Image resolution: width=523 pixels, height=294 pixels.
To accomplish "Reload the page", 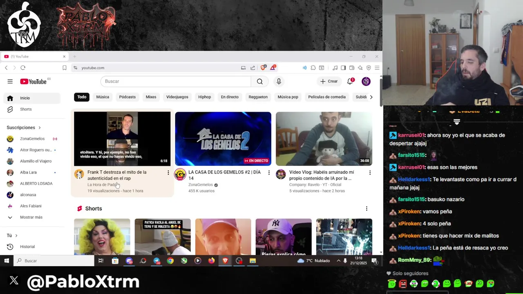I will pos(23,68).
